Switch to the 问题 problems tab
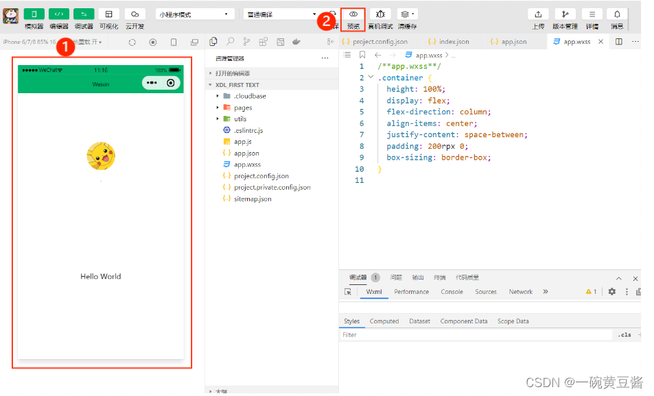This screenshot has width=654, height=396. [396, 277]
